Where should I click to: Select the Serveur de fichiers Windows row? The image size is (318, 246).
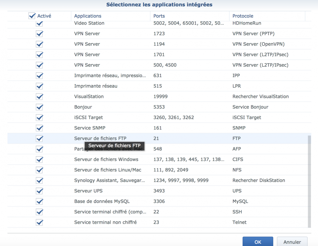point(106,159)
